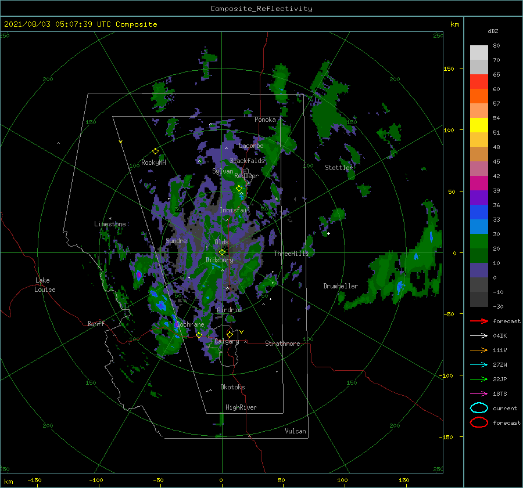
Task: Click the Blackfalds city label
Action: 247,161
